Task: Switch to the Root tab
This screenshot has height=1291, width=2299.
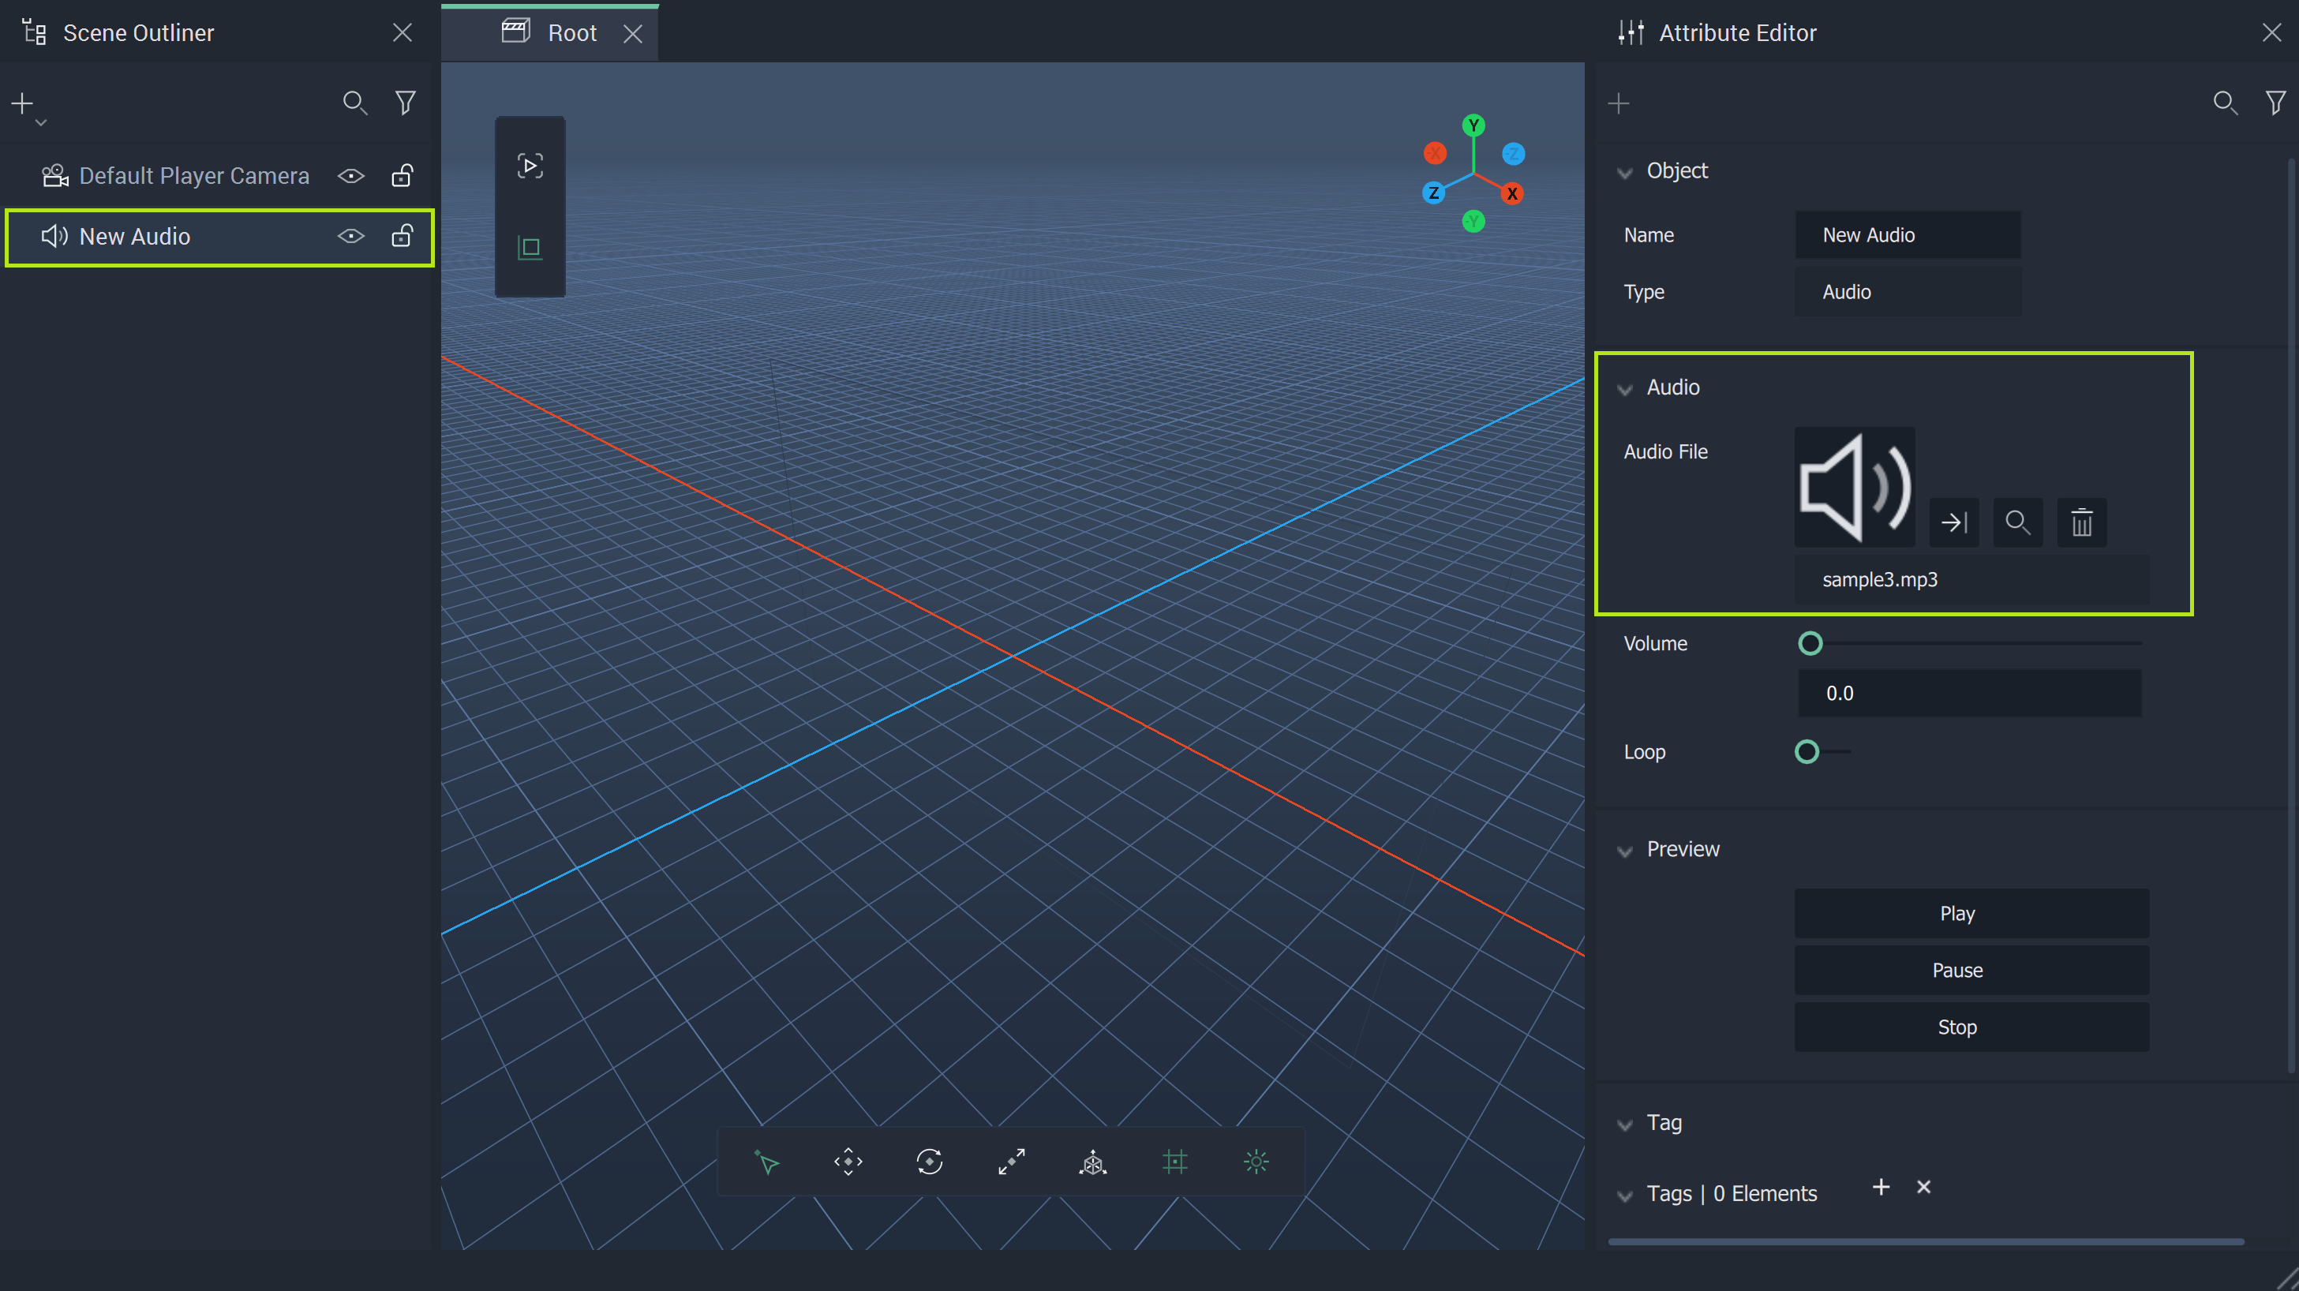Action: tap(571, 33)
